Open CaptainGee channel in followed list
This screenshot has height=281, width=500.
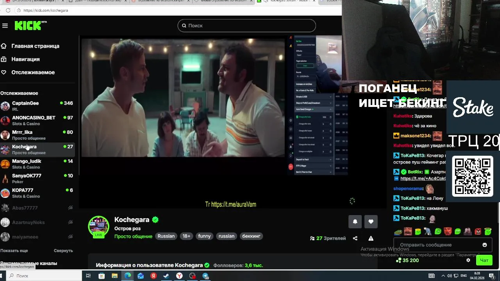pyautogui.click(x=37, y=106)
